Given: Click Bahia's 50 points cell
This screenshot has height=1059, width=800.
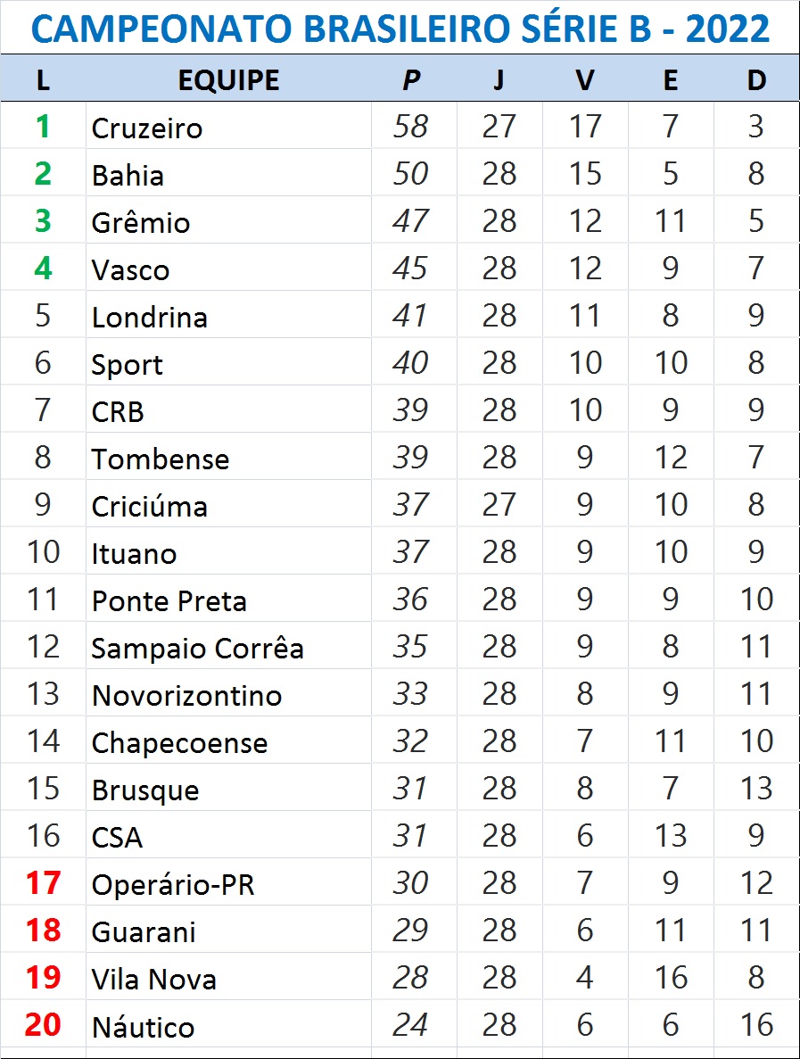Looking at the screenshot, I should [413, 174].
